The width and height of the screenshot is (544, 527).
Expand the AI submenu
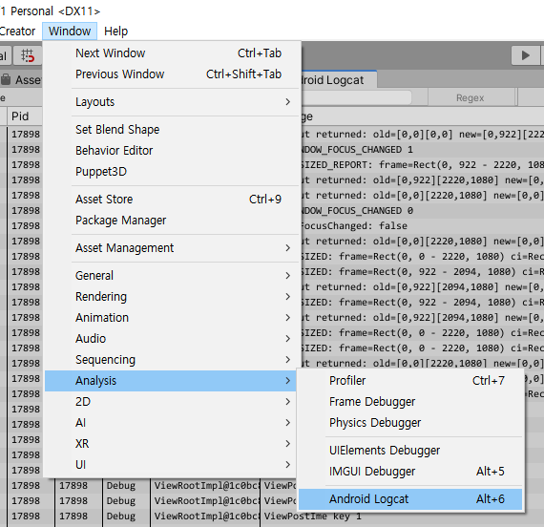(x=170, y=423)
